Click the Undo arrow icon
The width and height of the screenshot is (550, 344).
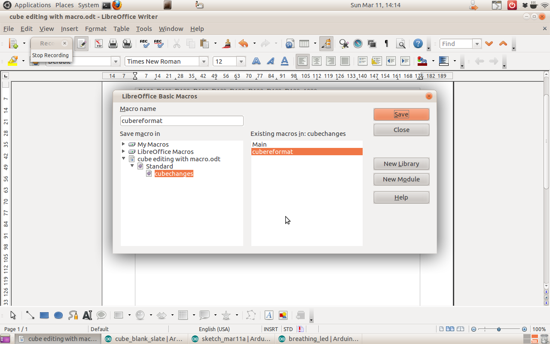244,43
